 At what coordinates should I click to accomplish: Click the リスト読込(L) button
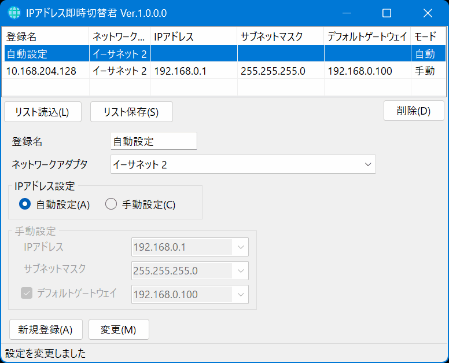pyautogui.click(x=43, y=112)
